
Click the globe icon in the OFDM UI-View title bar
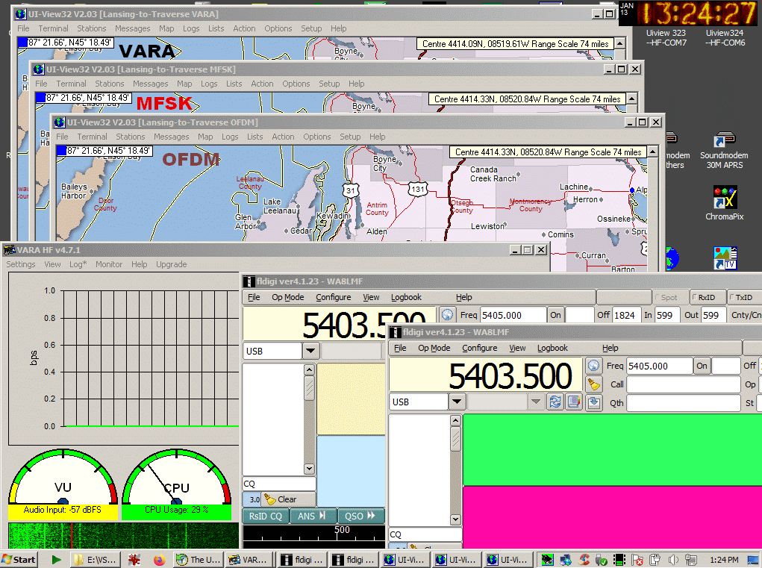59,122
